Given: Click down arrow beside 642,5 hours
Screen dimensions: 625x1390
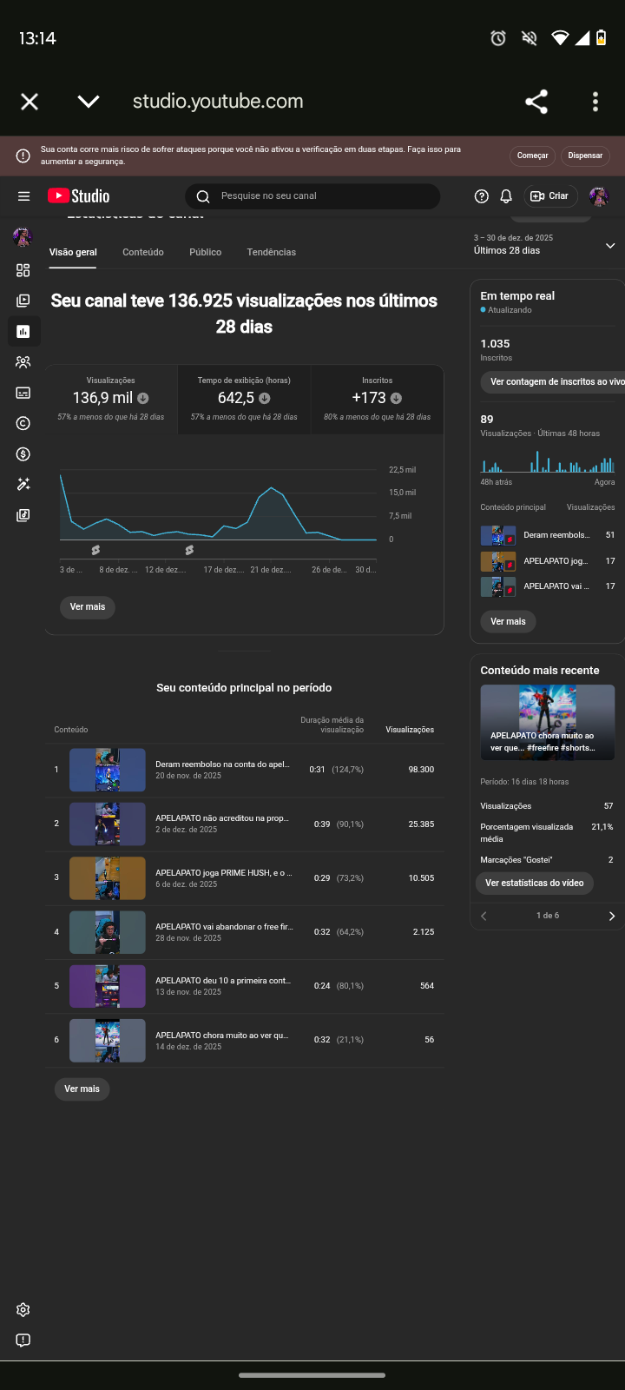Looking at the screenshot, I should [265, 399].
